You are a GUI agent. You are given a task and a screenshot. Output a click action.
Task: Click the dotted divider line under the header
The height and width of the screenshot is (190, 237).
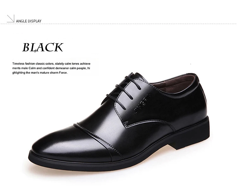[118, 24]
